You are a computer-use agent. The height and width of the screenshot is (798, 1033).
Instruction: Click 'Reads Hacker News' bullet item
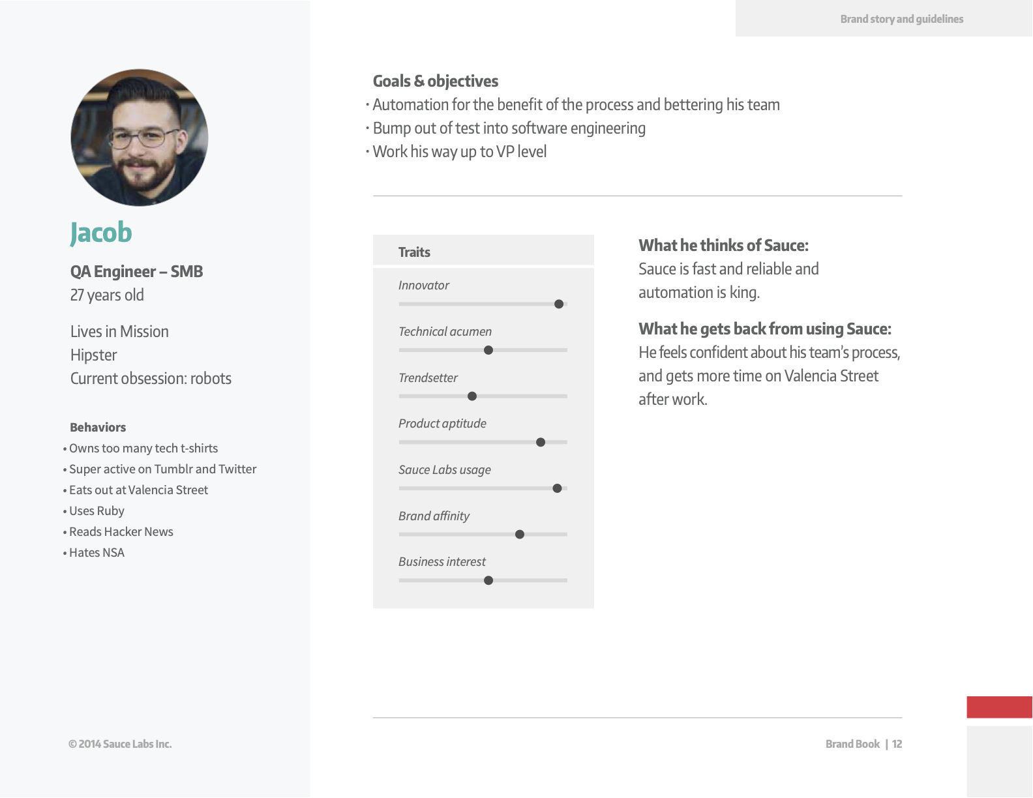pyautogui.click(x=118, y=531)
